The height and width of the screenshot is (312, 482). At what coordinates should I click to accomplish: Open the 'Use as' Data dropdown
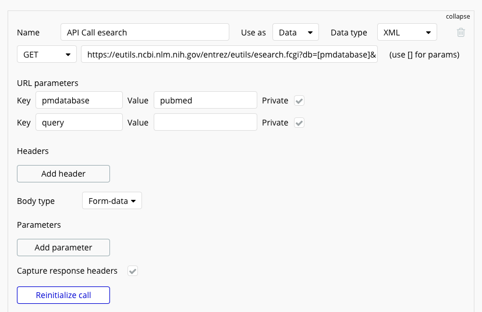click(295, 33)
